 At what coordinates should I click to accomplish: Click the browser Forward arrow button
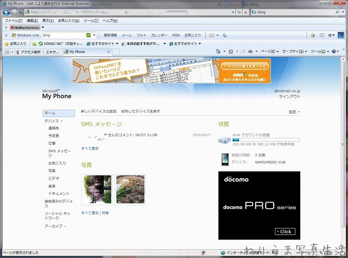point(14,12)
